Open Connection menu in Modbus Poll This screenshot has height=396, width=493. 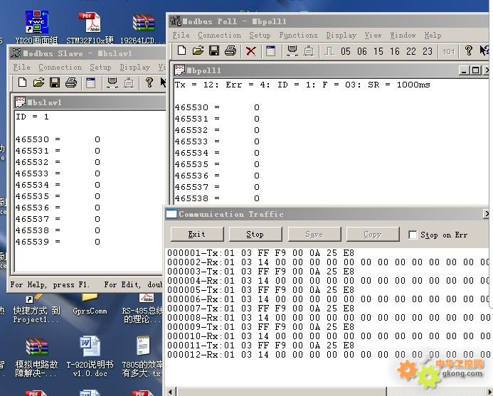click(219, 36)
